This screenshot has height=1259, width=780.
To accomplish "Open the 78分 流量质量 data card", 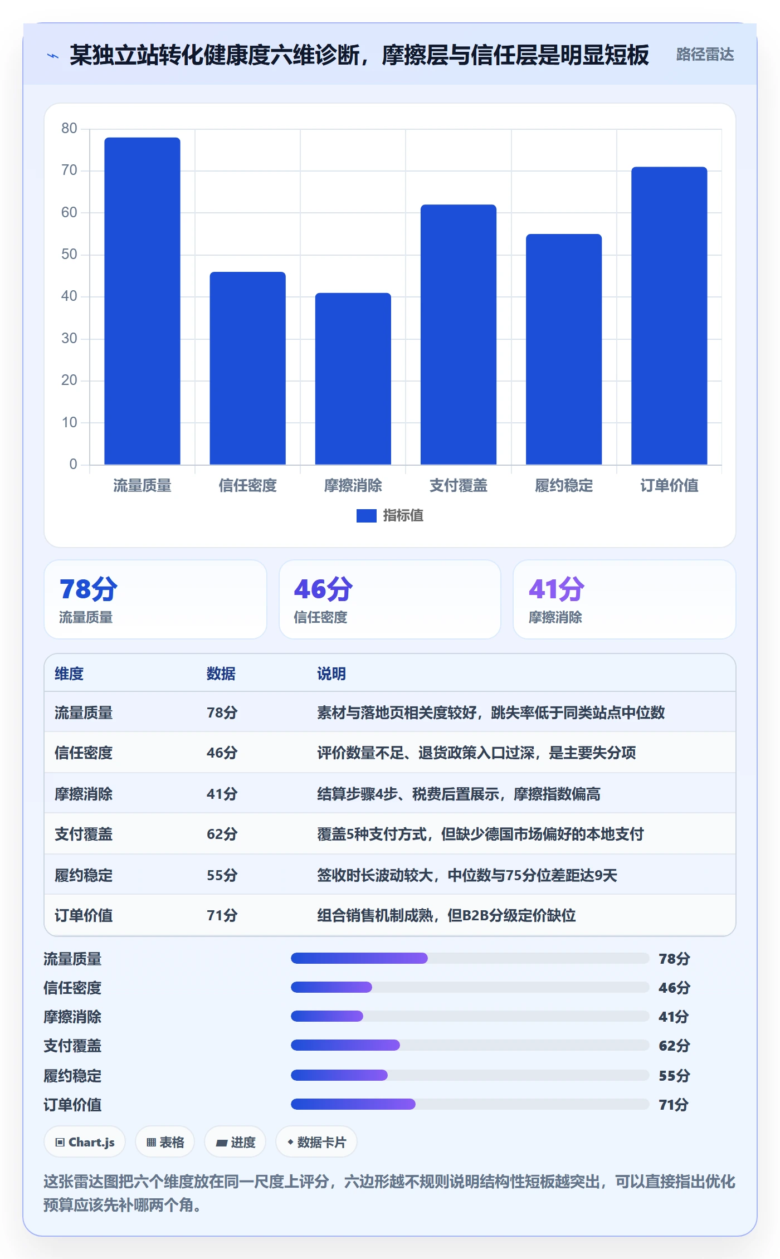I will pos(155,599).
